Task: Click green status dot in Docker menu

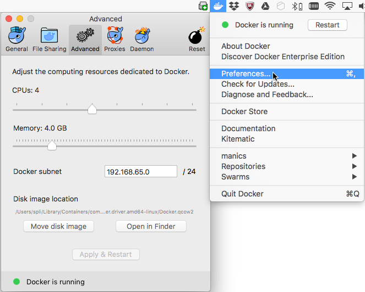Action: [x=225, y=25]
